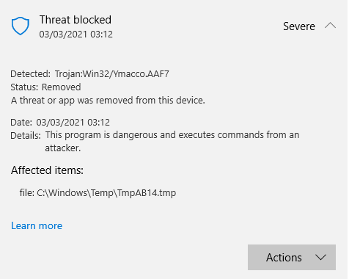Select the Severe severity label

point(299,26)
